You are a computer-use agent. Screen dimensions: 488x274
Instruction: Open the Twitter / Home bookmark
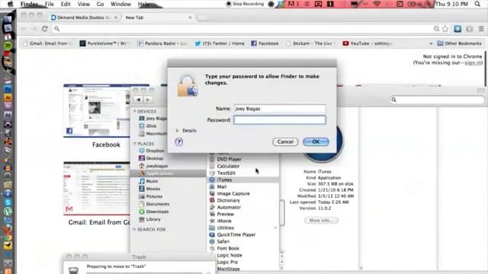(x=220, y=43)
